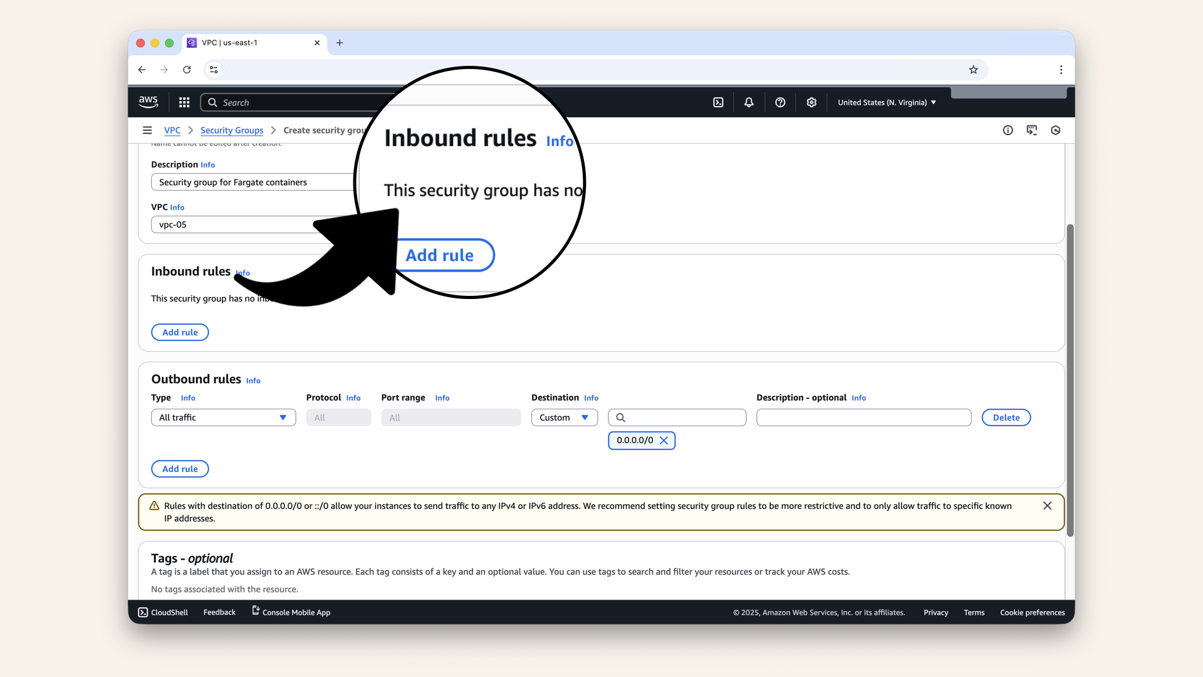Click the Security Groups breadcrumb link
This screenshot has height=677, width=1203.
[x=232, y=130]
